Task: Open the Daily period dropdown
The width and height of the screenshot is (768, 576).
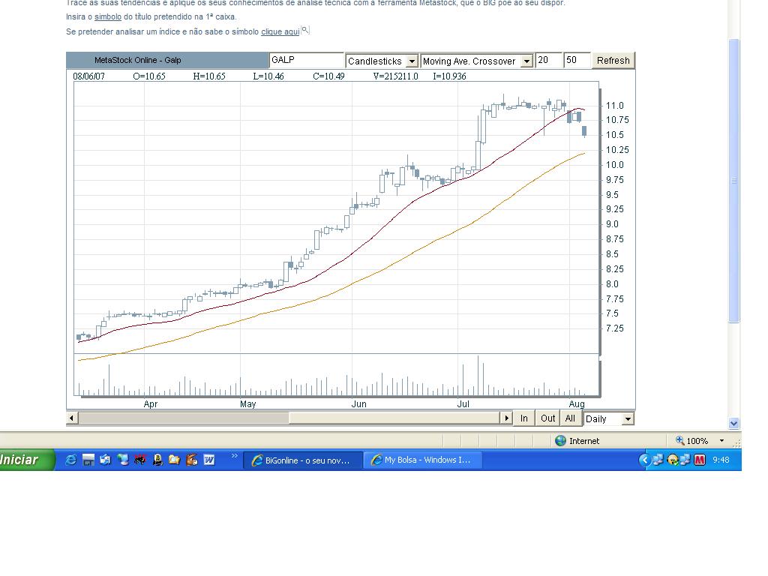Action: [628, 418]
